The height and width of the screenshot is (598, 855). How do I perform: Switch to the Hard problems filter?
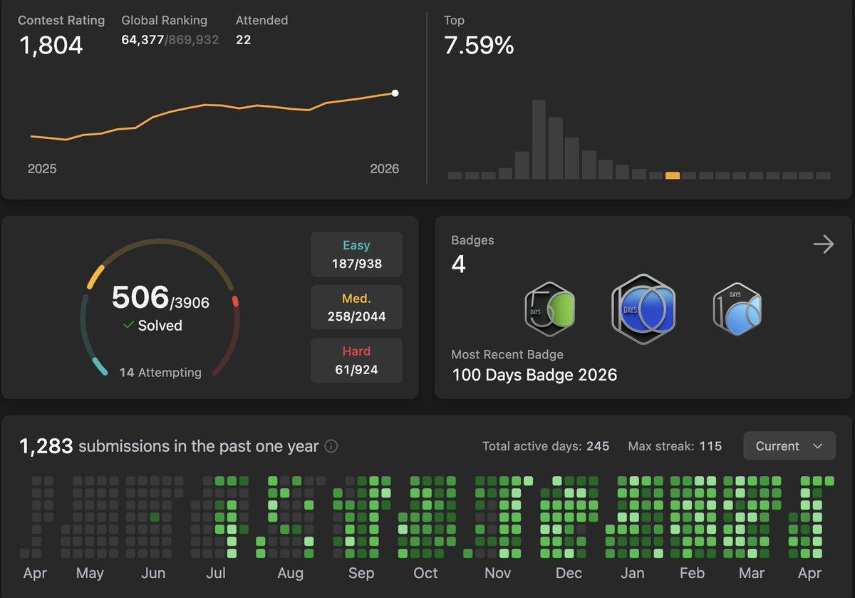point(356,360)
